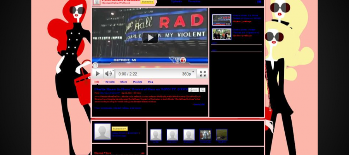
Task: Open the Uploads tab in the header
Action: [x=176, y=1]
